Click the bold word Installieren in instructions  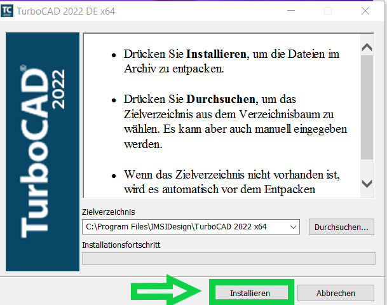[x=216, y=54]
